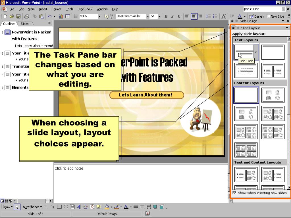This screenshot has height=218, width=291.
Task: Click the PowerPoint Help question icon
Action: click(106, 16)
